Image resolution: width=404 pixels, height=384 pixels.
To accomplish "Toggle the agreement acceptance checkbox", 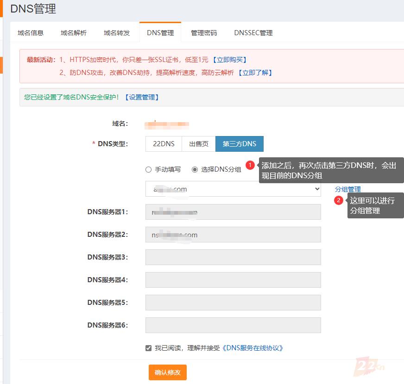I will pyautogui.click(x=149, y=348).
